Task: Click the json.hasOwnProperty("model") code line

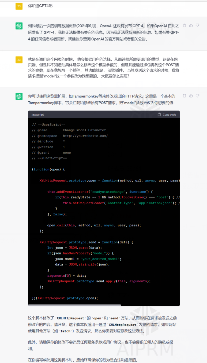Action: click(x=80, y=253)
